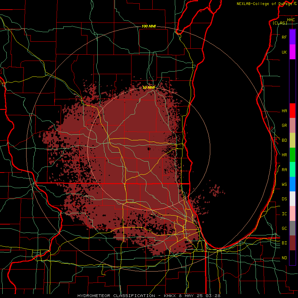
Task: Click the GR legend label
Action: pyautogui.click(x=284, y=125)
